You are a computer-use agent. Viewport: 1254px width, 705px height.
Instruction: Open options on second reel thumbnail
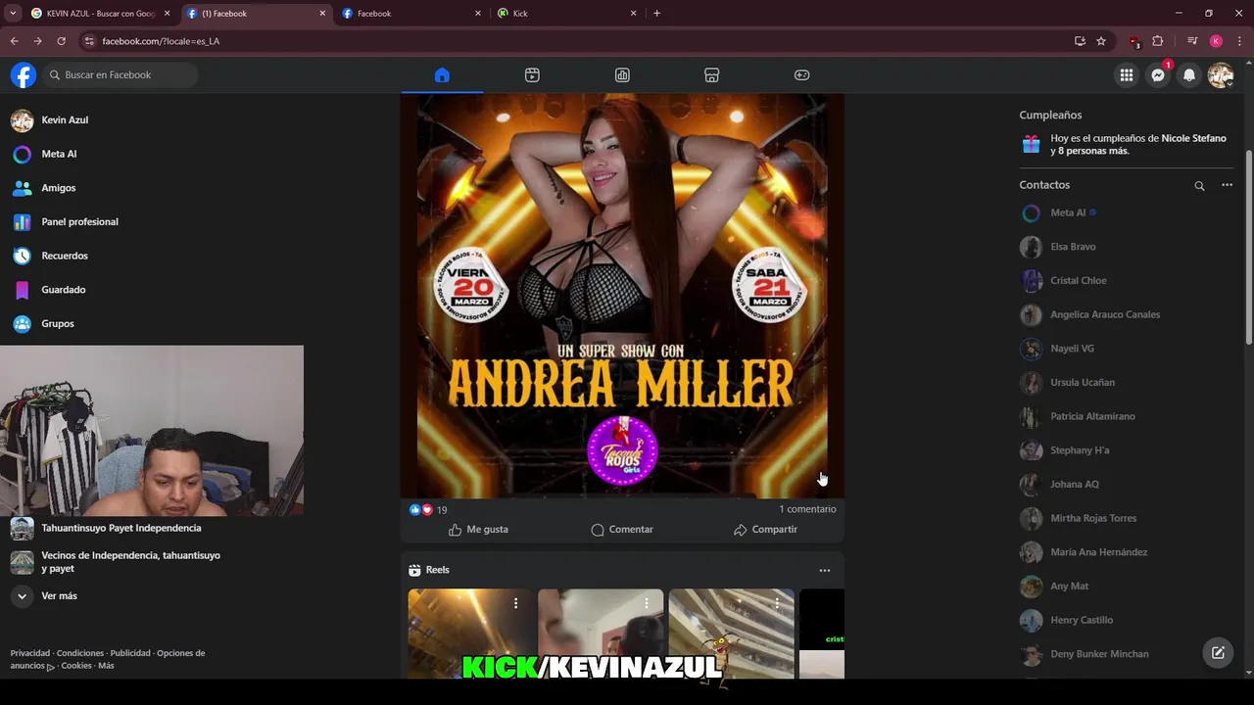tap(646, 603)
